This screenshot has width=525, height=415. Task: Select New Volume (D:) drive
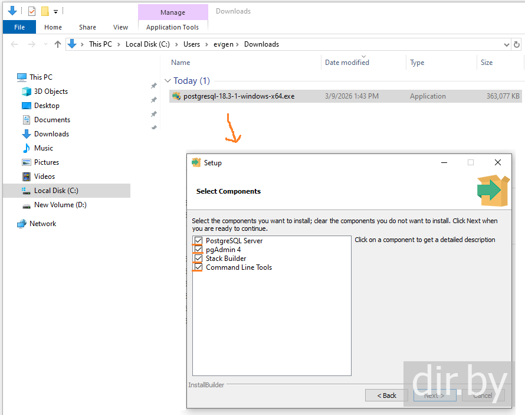(x=60, y=205)
